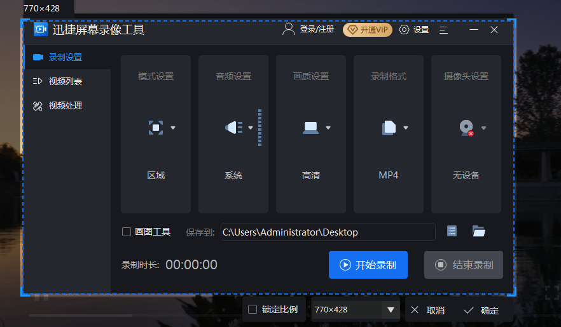Click the 迅捷屏幕录像工具 app logo icon
561x327 pixels.
pos(41,29)
